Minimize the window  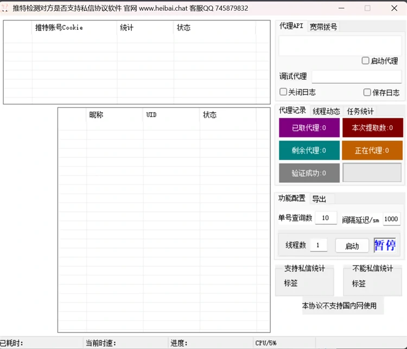[341, 8]
